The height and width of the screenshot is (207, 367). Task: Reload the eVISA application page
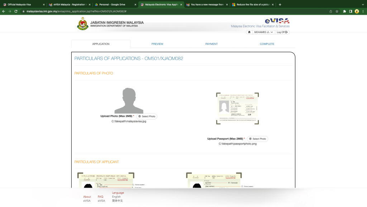click(16, 11)
